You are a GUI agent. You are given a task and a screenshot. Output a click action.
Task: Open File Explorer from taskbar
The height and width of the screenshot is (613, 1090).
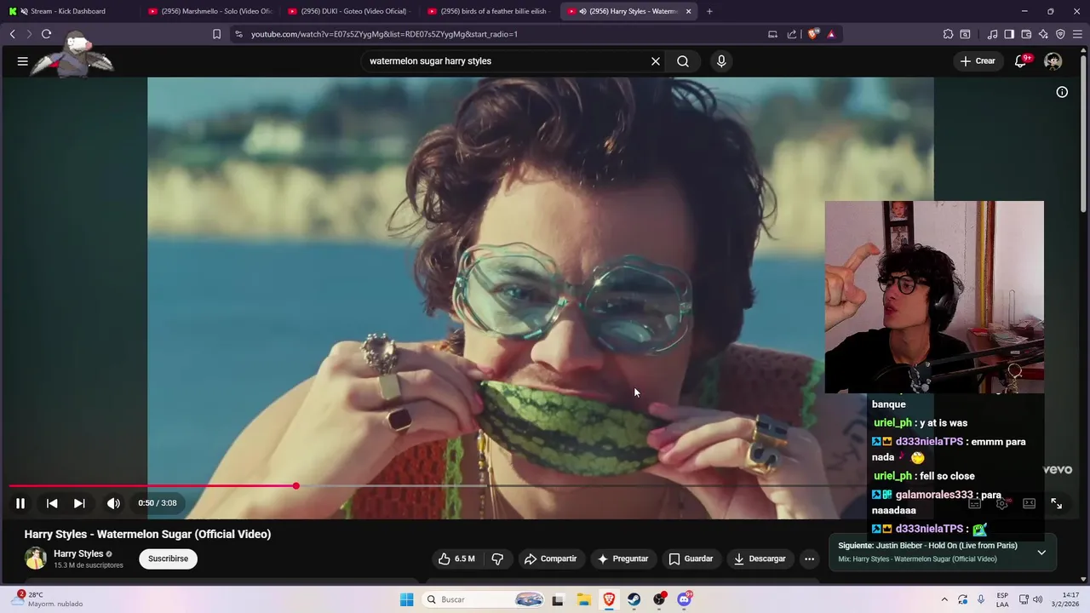(584, 599)
